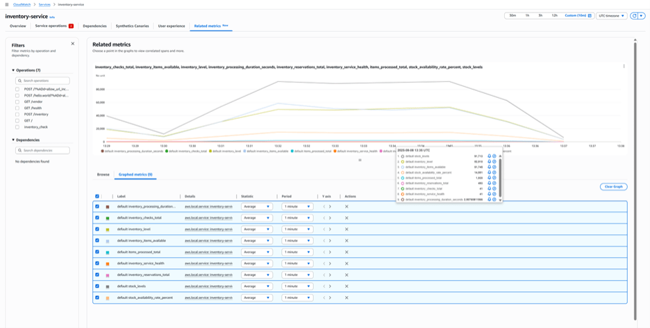Close the Filters panel
Image resolution: width=650 pixels, height=328 pixels.
(x=73, y=44)
